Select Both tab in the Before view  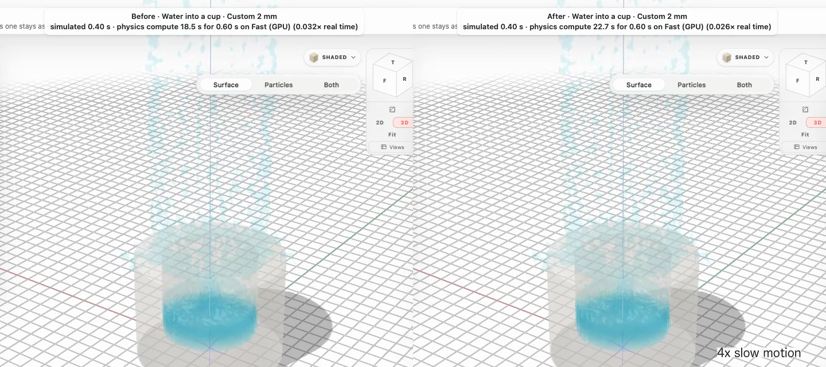(332, 85)
